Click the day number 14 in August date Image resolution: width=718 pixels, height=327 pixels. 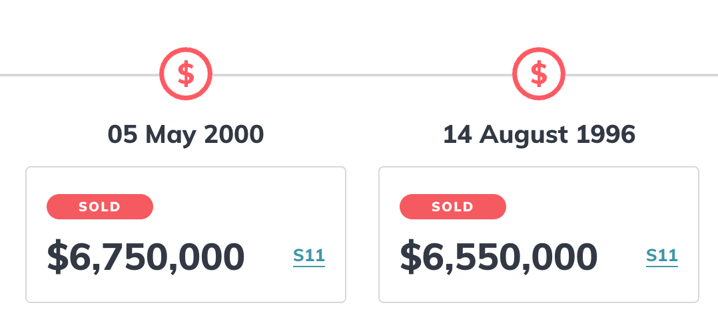coord(458,135)
